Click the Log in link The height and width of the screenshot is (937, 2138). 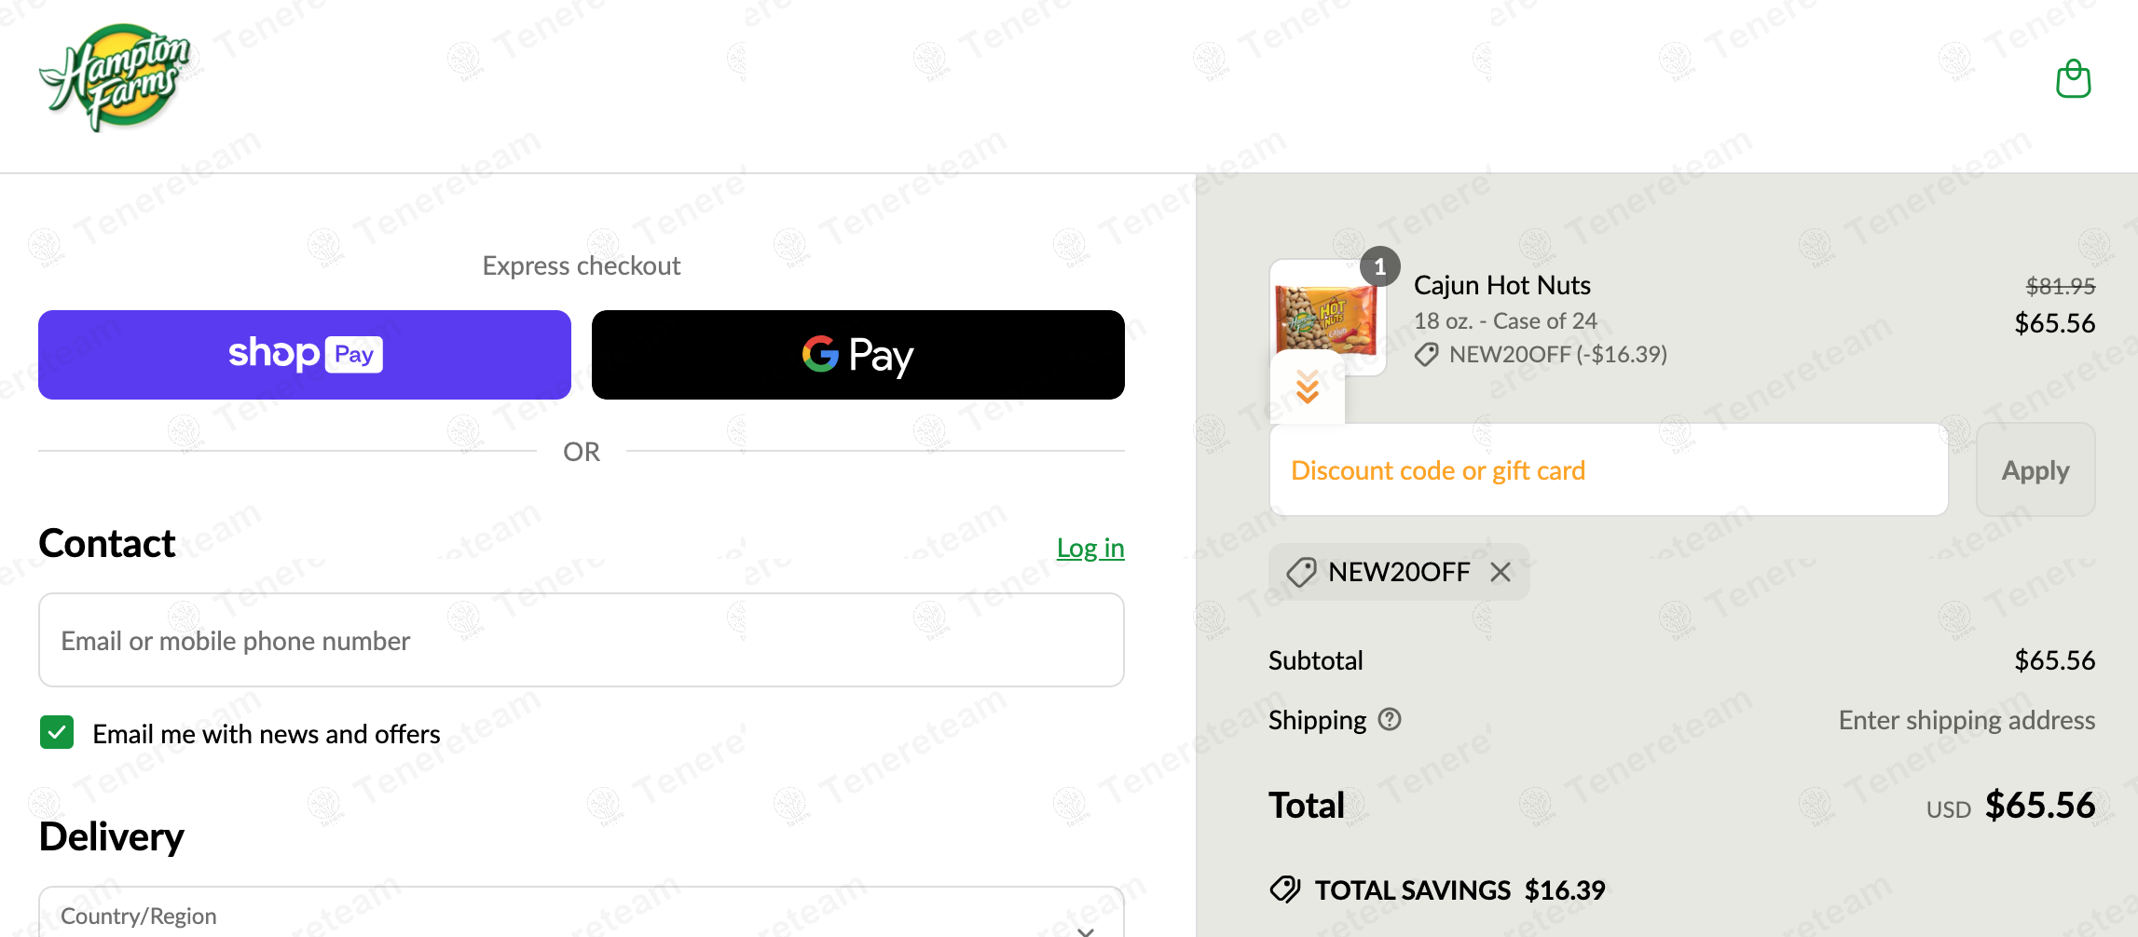click(x=1090, y=548)
